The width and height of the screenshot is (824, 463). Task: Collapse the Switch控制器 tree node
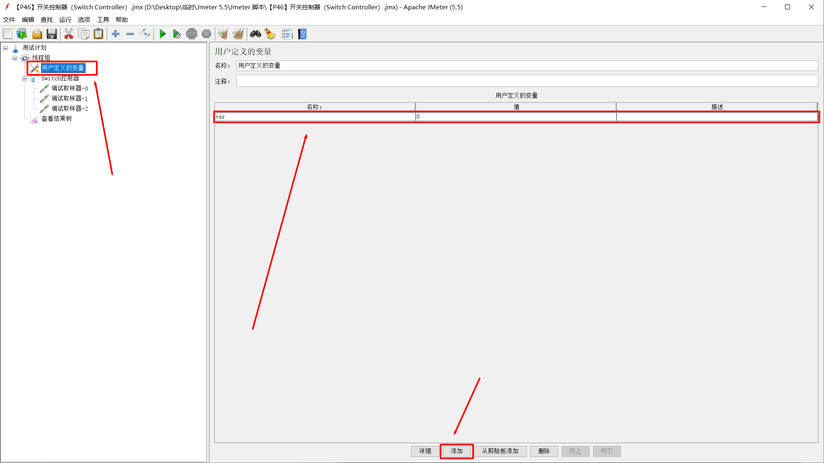25,79
